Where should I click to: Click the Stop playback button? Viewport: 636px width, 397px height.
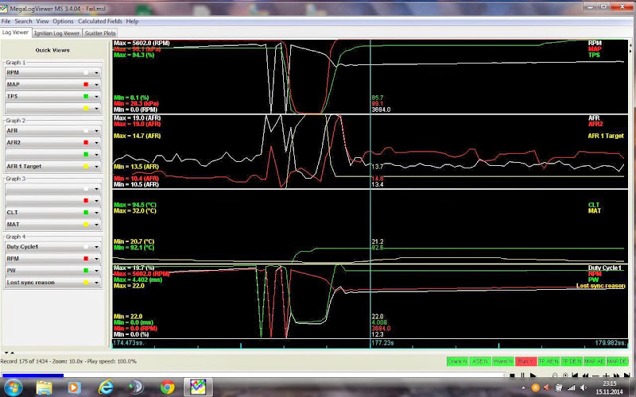512,376
